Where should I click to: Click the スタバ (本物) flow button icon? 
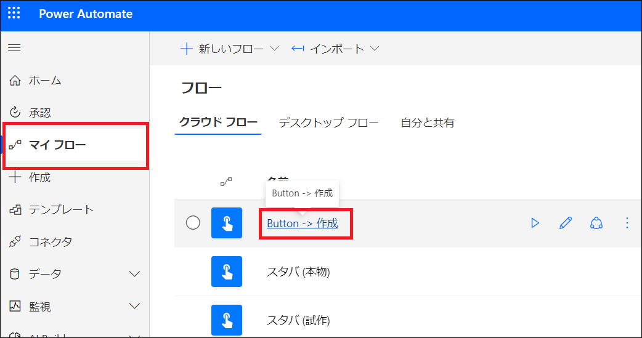click(227, 272)
